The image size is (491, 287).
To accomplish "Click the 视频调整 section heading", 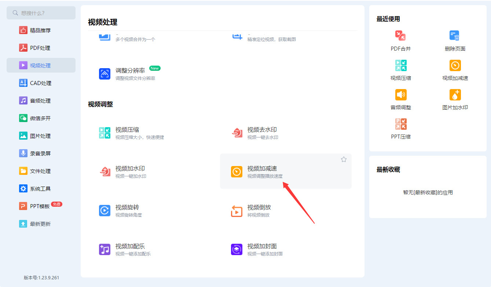I will (100, 104).
